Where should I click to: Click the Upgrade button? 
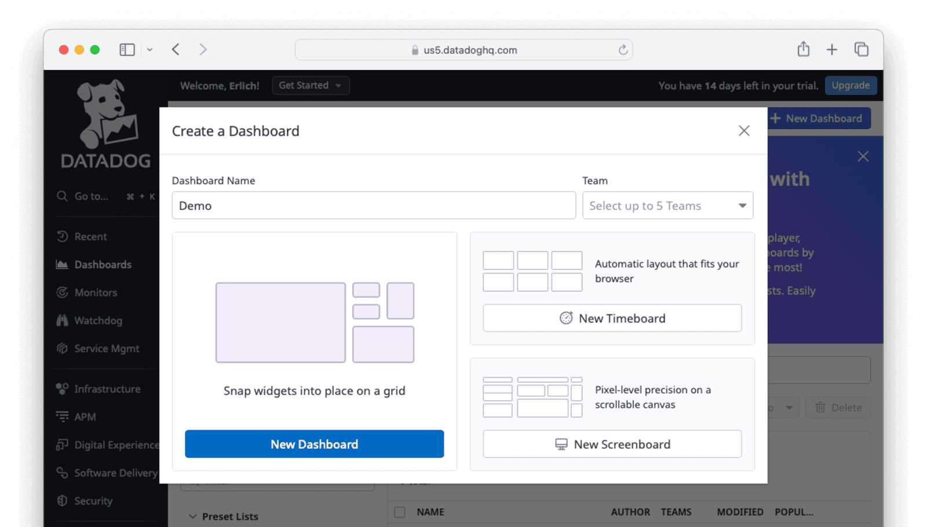tap(851, 85)
